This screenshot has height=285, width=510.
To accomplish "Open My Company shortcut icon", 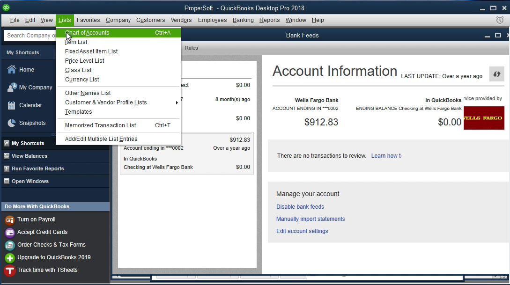I will (x=12, y=87).
